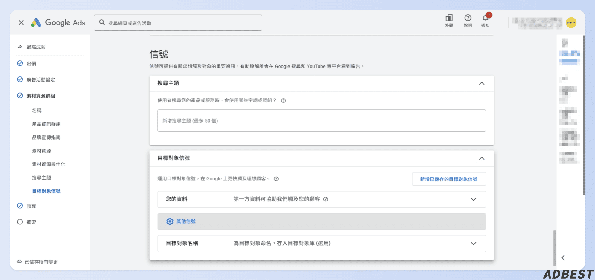Collapse the right side panel arrow
The width and height of the screenshot is (595, 280).
click(x=563, y=258)
